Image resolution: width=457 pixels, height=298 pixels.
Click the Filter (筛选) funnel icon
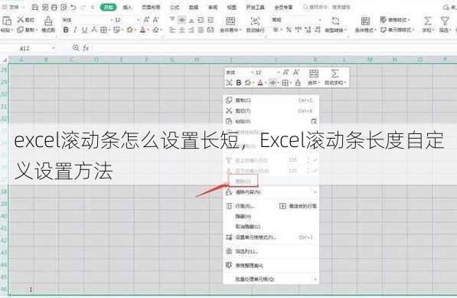445,21
